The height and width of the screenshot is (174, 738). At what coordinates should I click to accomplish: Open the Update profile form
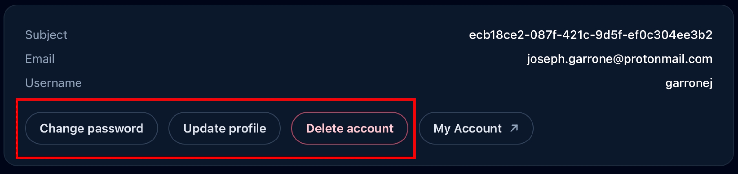pyautogui.click(x=225, y=128)
